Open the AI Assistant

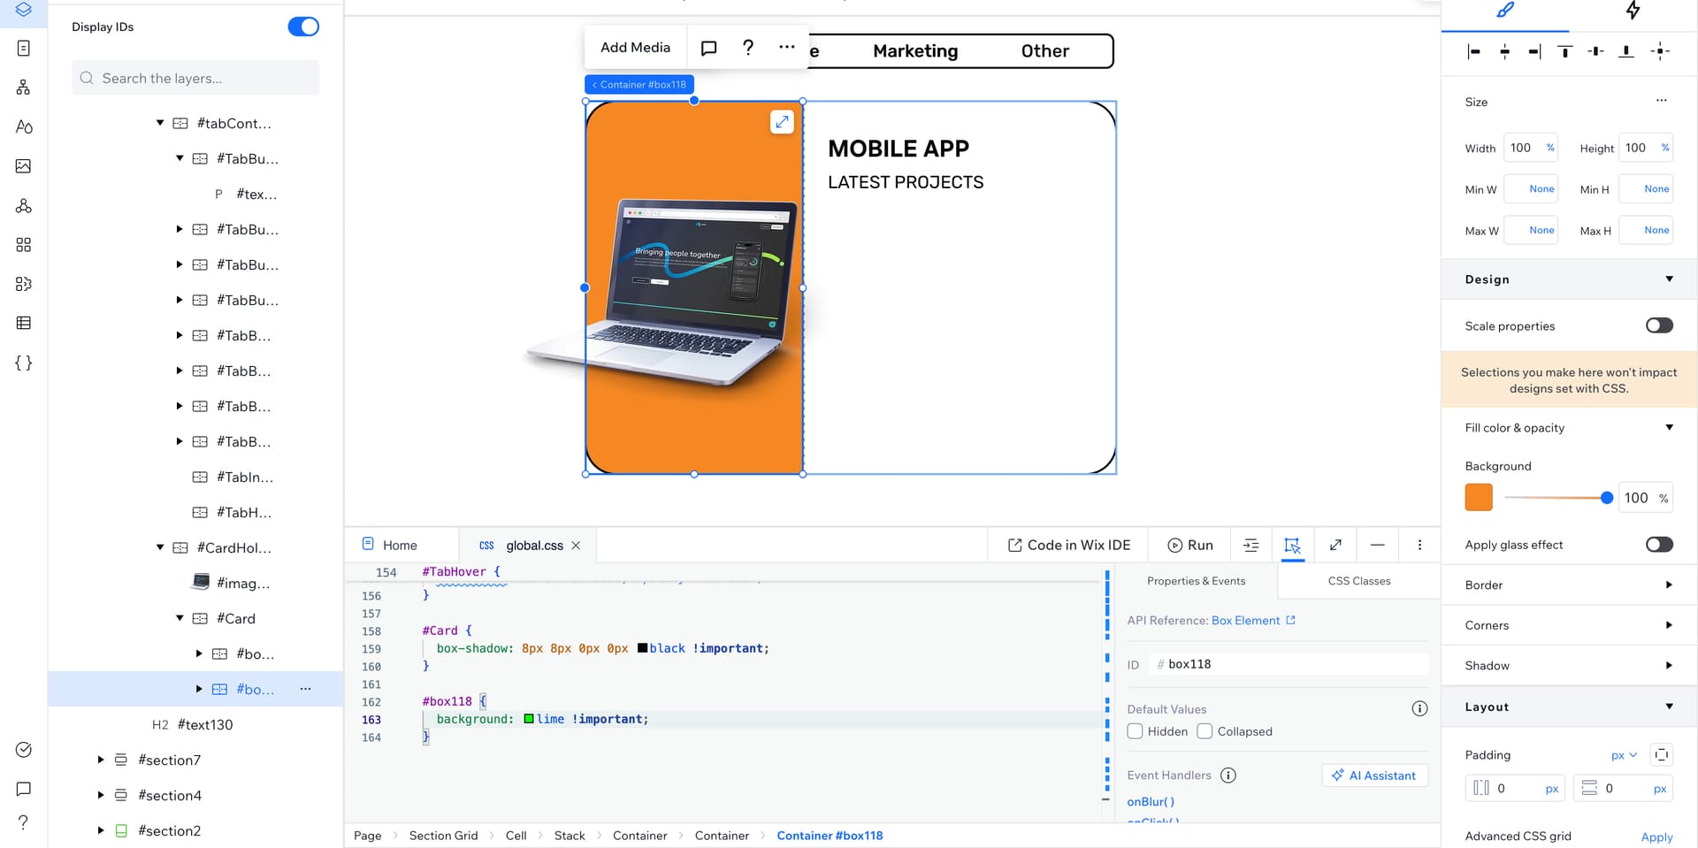click(1375, 775)
